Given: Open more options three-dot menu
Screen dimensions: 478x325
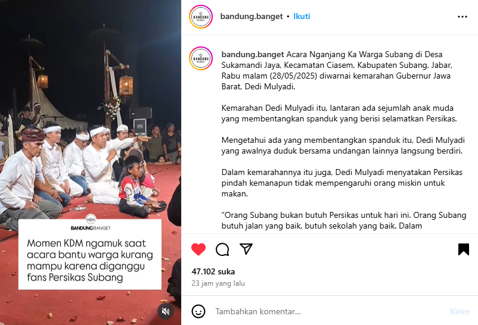Looking at the screenshot, I should [x=462, y=17].
